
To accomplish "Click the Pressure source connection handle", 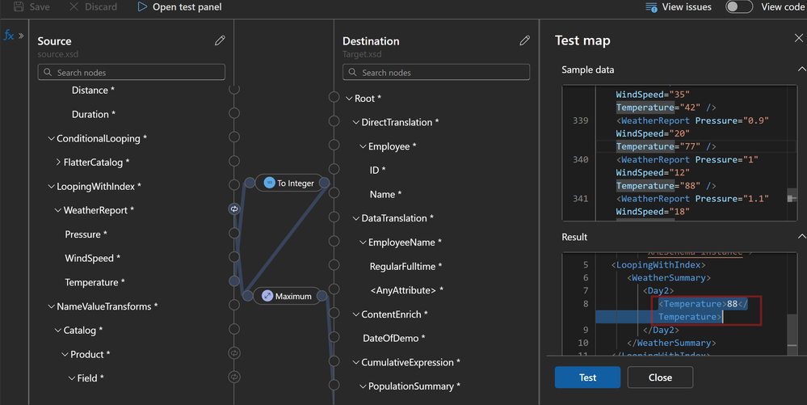I will point(234,233).
